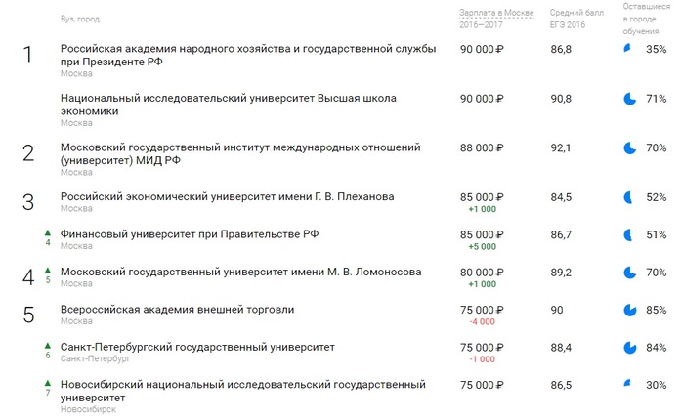Screen dimensions: 681x420
Task: Open МГУ имени М. В. Ломоносова link
Action: [x=240, y=272]
